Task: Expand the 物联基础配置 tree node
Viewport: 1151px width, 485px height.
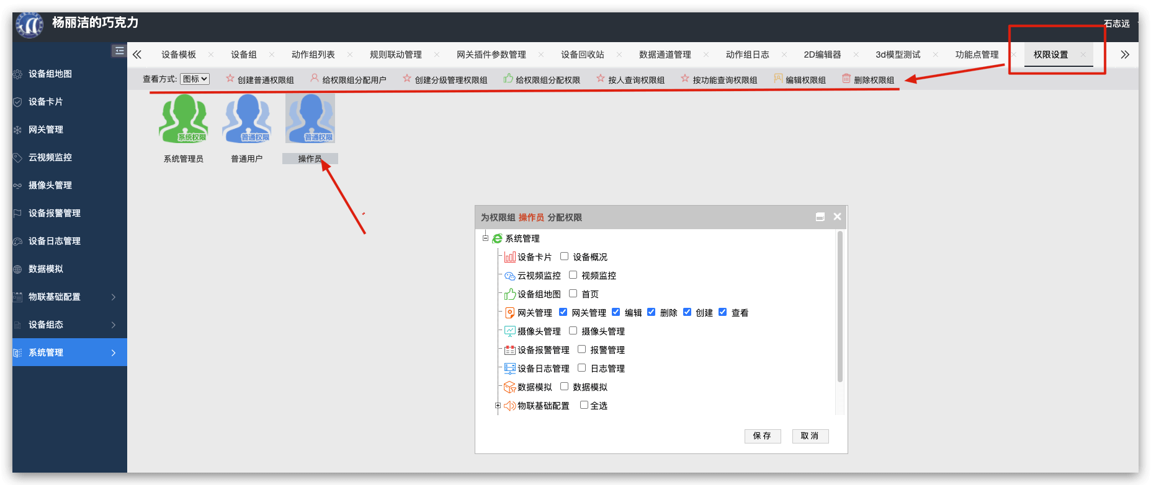Action: click(x=498, y=406)
